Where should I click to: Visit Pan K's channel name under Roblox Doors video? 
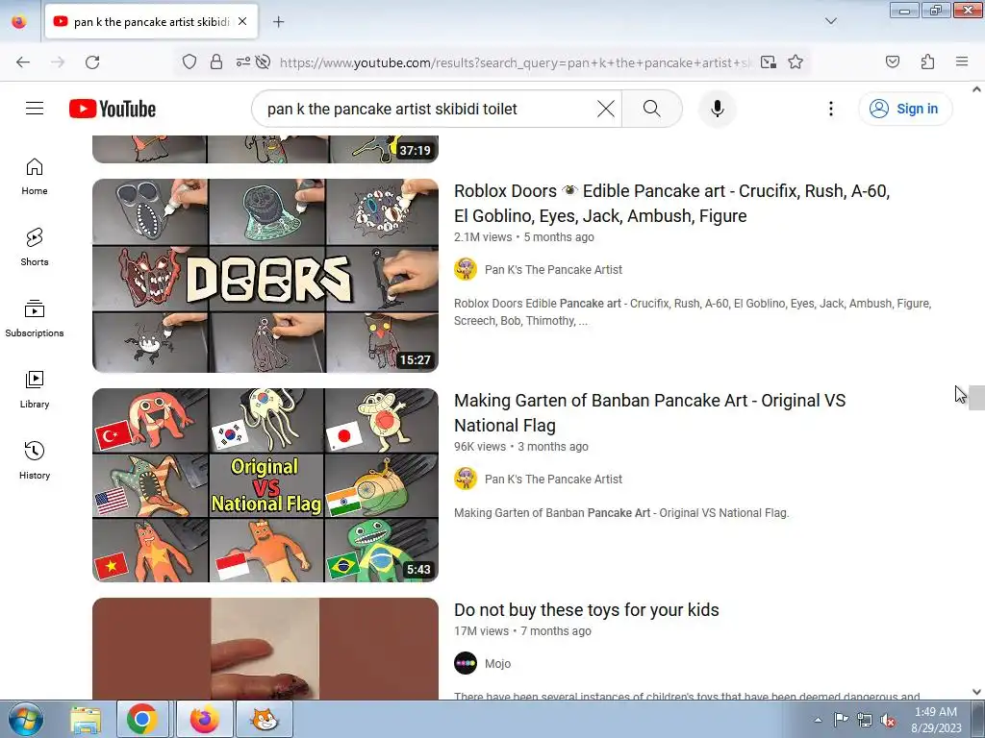pos(553,270)
